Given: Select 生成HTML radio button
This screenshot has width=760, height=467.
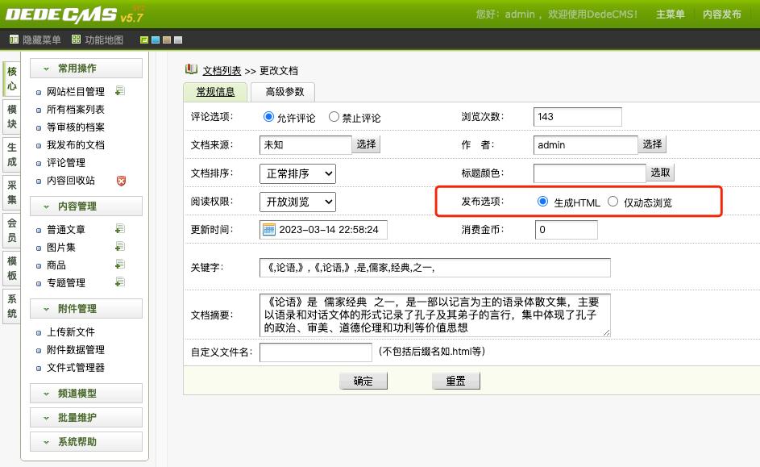Looking at the screenshot, I should 543,202.
